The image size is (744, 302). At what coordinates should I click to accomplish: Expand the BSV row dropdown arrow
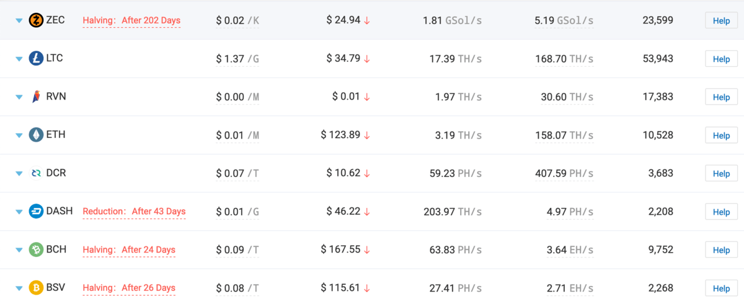coord(19,288)
